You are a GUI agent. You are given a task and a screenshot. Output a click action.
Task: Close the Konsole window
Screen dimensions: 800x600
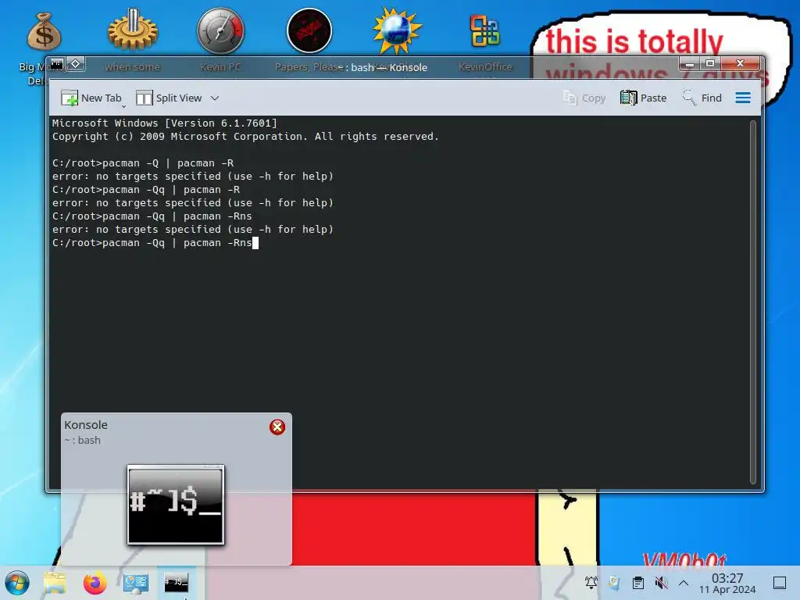[x=741, y=64]
